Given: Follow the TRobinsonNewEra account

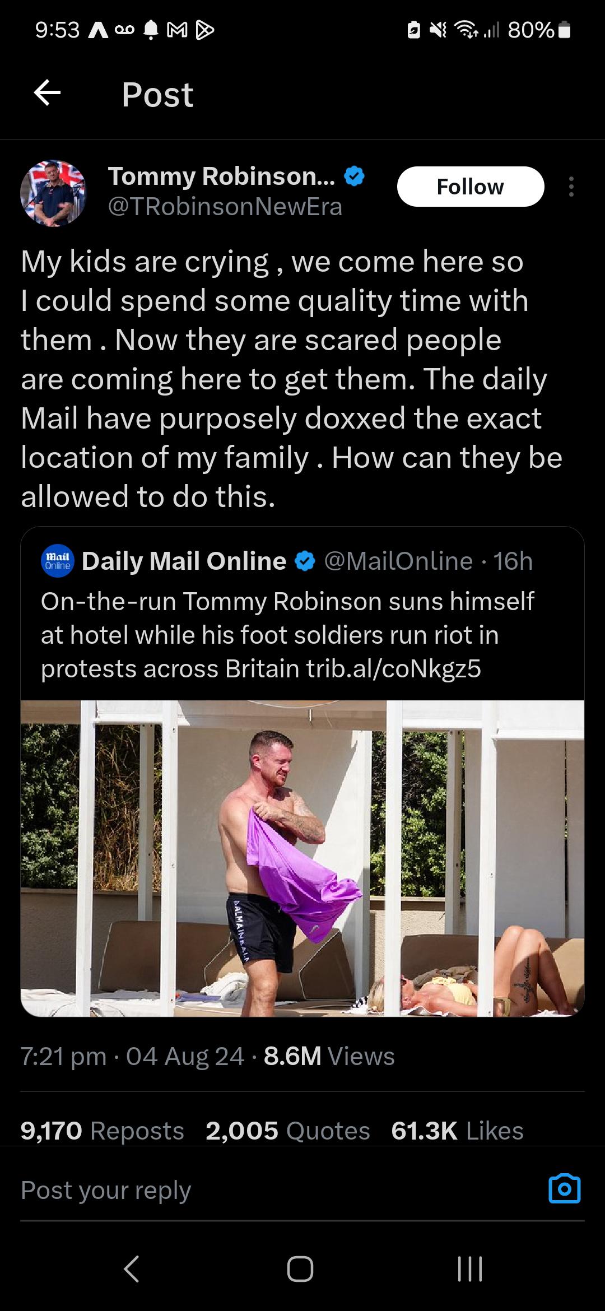Looking at the screenshot, I should point(471,187).
